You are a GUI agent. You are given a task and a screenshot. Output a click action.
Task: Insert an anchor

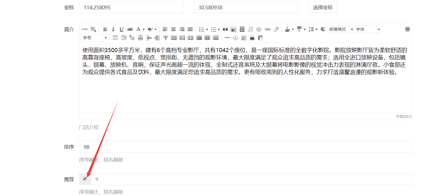pos(235,38)
